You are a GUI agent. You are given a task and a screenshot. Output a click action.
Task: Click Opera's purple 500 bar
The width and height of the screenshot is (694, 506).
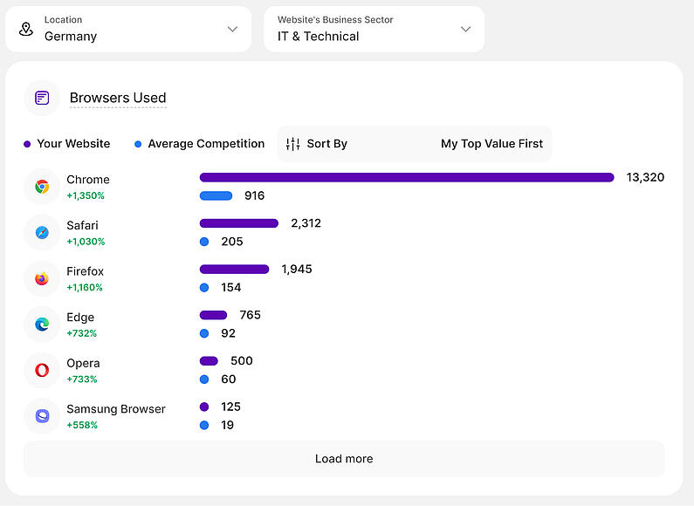tap(209, 361)
